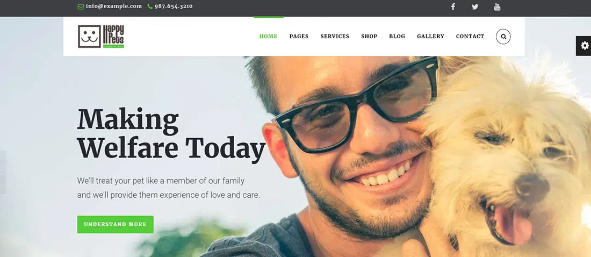Click the info@example.com email link
This screenshot has width=591, height=257.
pos(114,6)
